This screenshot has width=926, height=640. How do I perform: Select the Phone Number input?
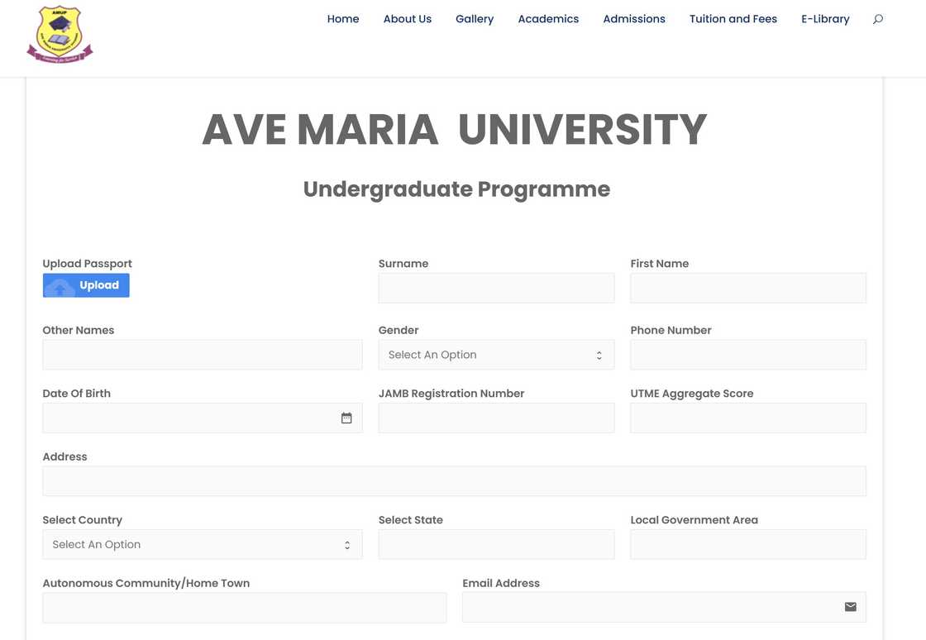pyautogui.click(x=747, y=355)
